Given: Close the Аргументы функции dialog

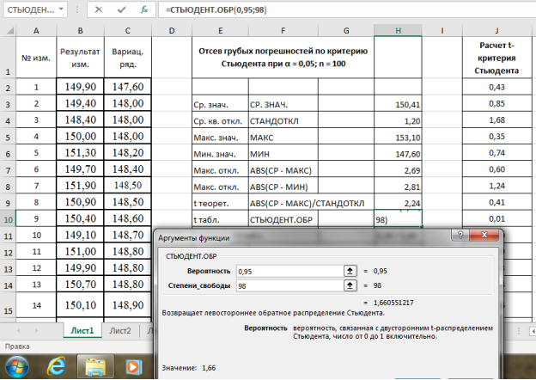Looking at the screenshot, I should pos(484,235).
